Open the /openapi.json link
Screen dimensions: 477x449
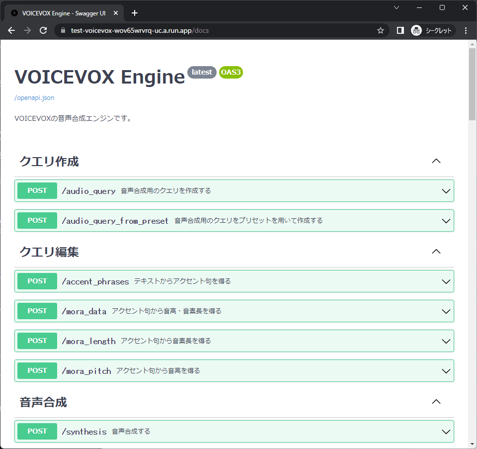[x=34, y=98]
